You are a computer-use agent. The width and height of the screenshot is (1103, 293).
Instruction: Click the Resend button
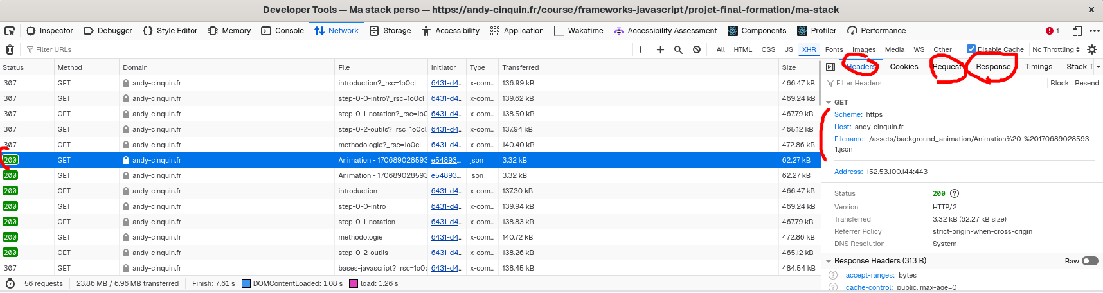coord(1086,83)
